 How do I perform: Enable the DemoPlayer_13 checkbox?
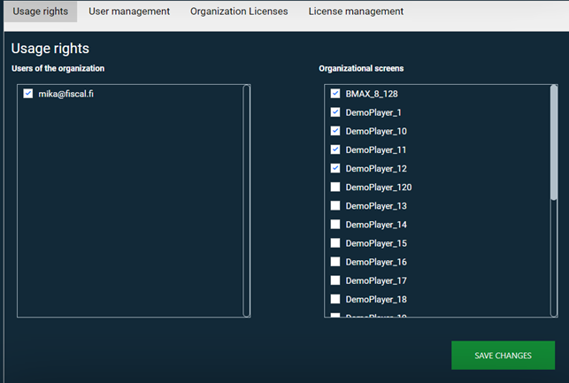[335, 205]
